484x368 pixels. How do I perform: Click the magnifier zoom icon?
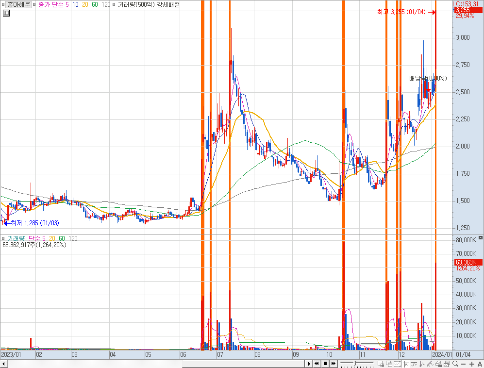click(x=455, y=364)
